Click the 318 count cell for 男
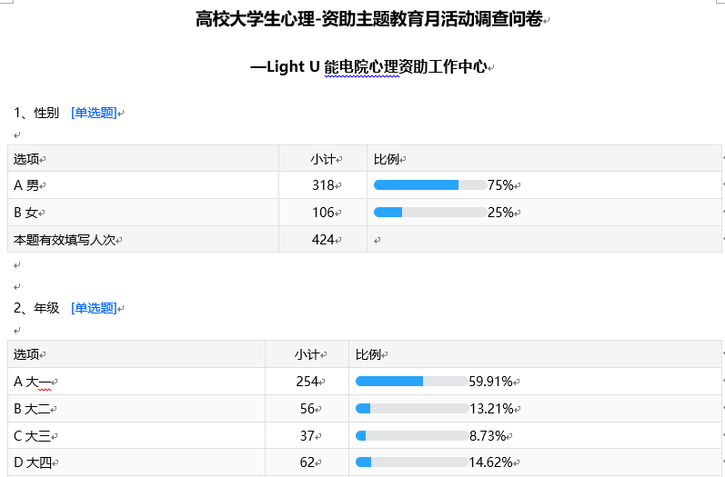Image resolution: width=725 pixels, height=477 pixels. tap(323, 185)
